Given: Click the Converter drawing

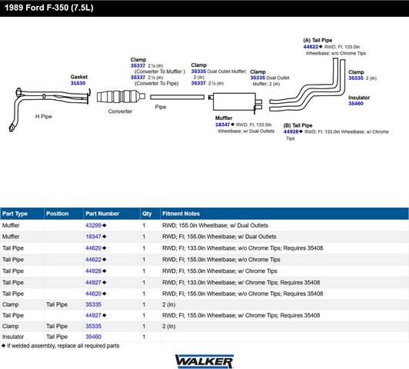Looking at the screenshot, I should (x=121, y=97).
